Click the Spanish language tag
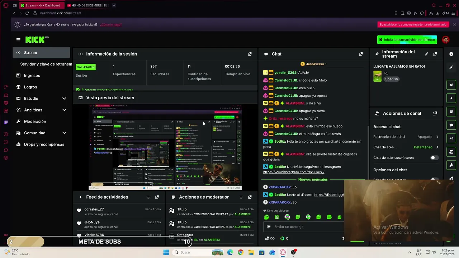Viewport: 459px width, 258px height. pyautogui.click(x=392, y=79)
